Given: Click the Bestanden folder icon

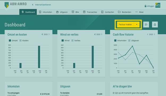Looking at the screenshot, I should [x=119, y=12].
